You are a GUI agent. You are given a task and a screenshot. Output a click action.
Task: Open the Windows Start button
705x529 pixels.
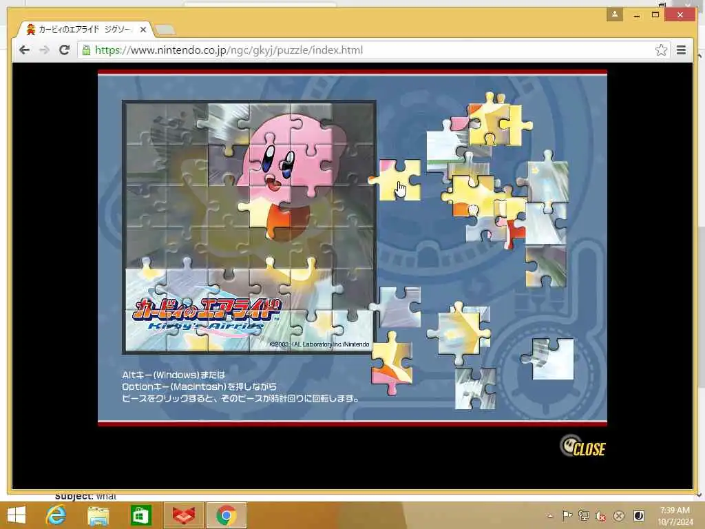tap(17, 515)
